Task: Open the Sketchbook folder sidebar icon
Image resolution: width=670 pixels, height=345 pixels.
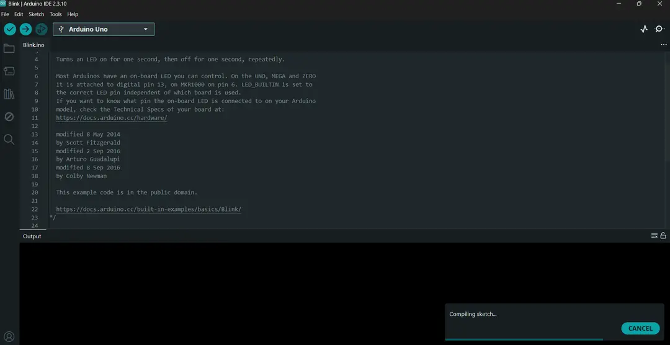Action: click(9, 48)
